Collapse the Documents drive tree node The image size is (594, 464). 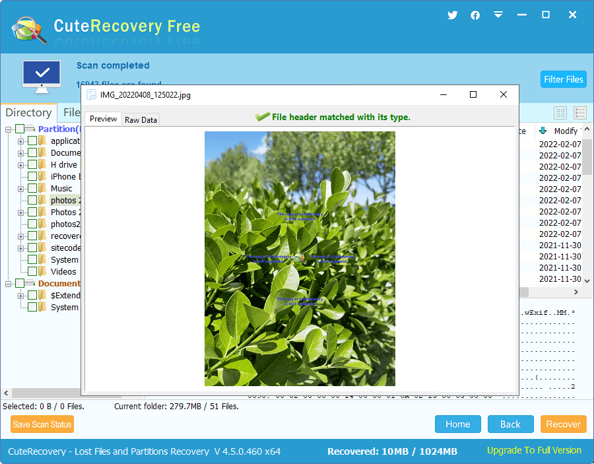(9, 284)
